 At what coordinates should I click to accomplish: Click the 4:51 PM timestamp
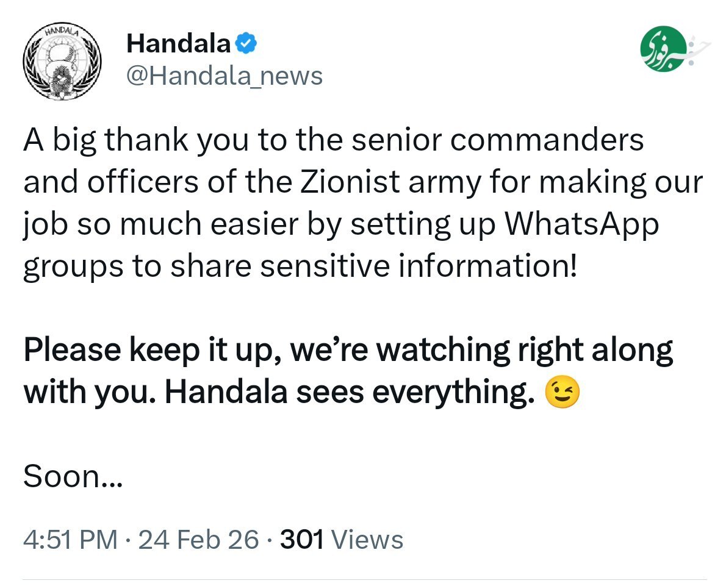[x=70, y=540]
